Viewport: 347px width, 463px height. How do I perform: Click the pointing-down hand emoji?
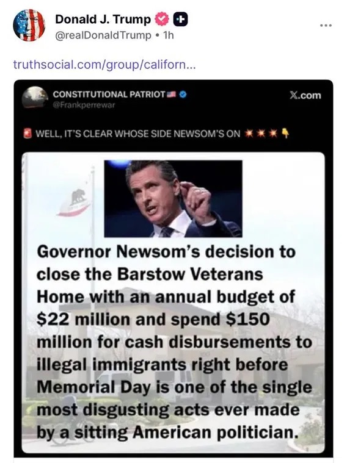coord(285,133)
